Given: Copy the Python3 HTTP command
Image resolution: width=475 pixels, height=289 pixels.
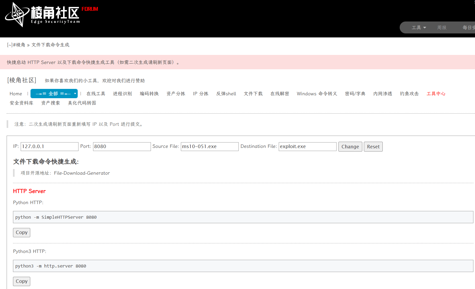Looking at the screenshot, I should (x=21, y=281).
